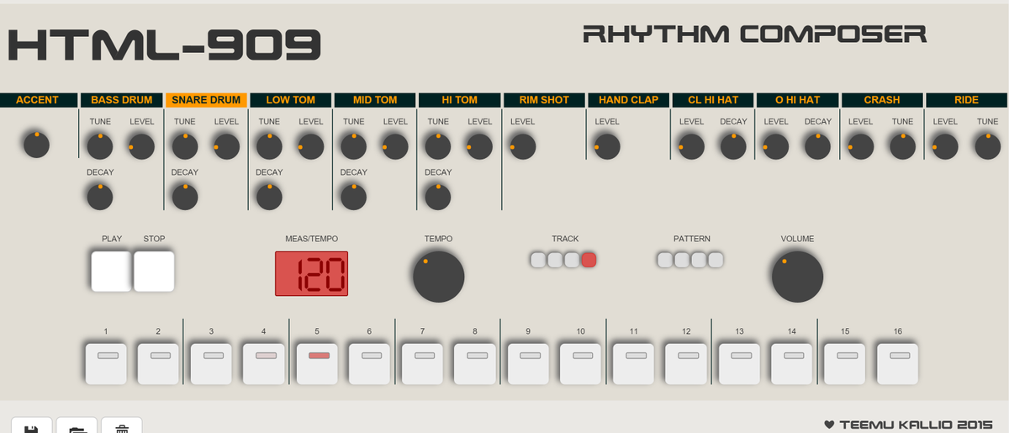Screen dimensions: 1009x433
Task: Select the third TRACK button
Action: click(572, 260)
